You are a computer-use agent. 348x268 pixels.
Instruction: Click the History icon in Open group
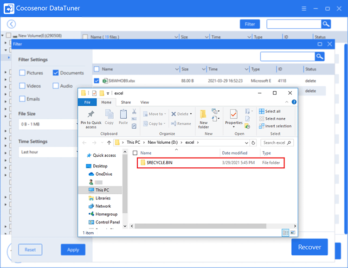[x=247, y=127]
